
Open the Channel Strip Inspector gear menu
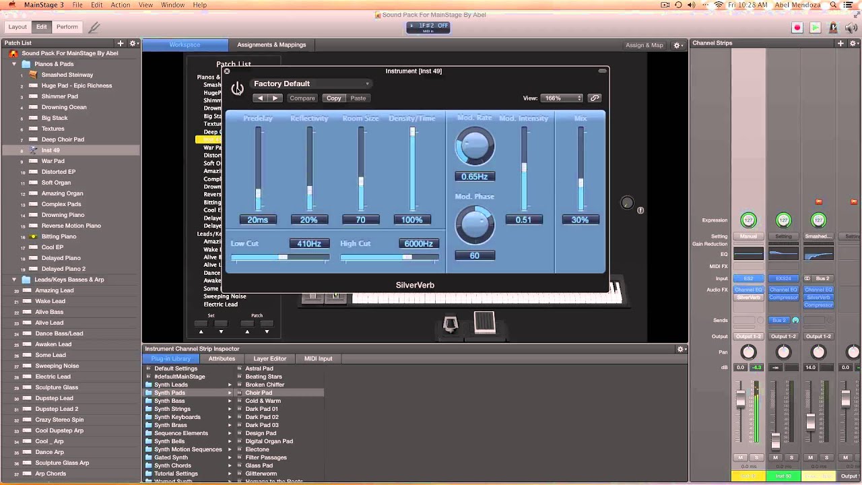(x=681, y=349)
